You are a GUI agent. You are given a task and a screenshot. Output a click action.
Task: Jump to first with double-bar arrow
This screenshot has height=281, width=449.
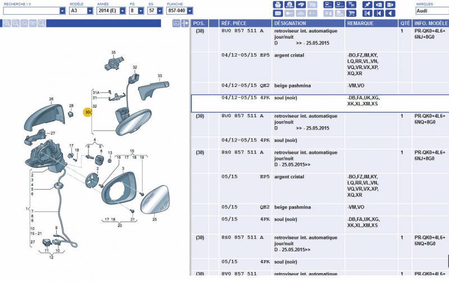[367, 13]
